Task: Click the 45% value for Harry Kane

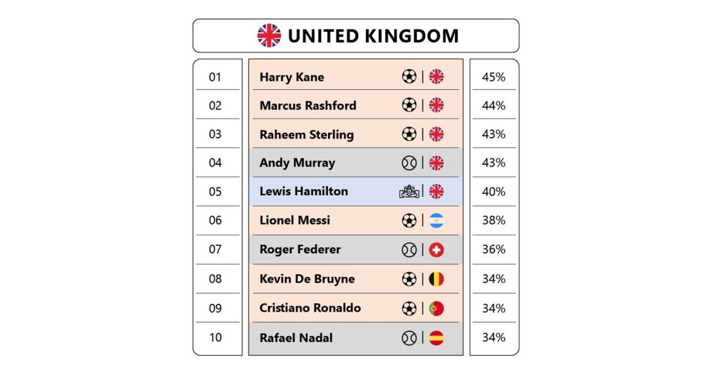Action: pyautogui.click(x=494, y=77)
